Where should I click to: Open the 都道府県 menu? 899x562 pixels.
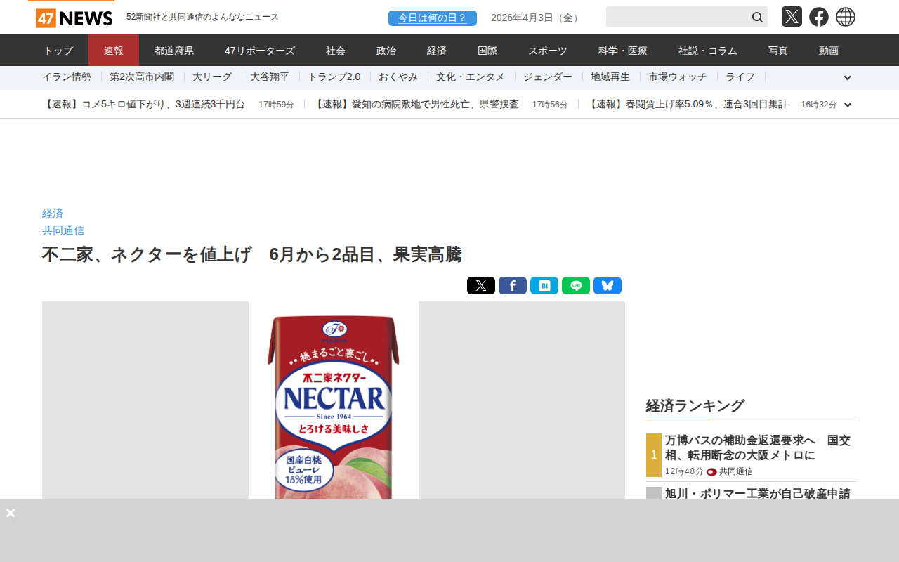click(174, 51)
